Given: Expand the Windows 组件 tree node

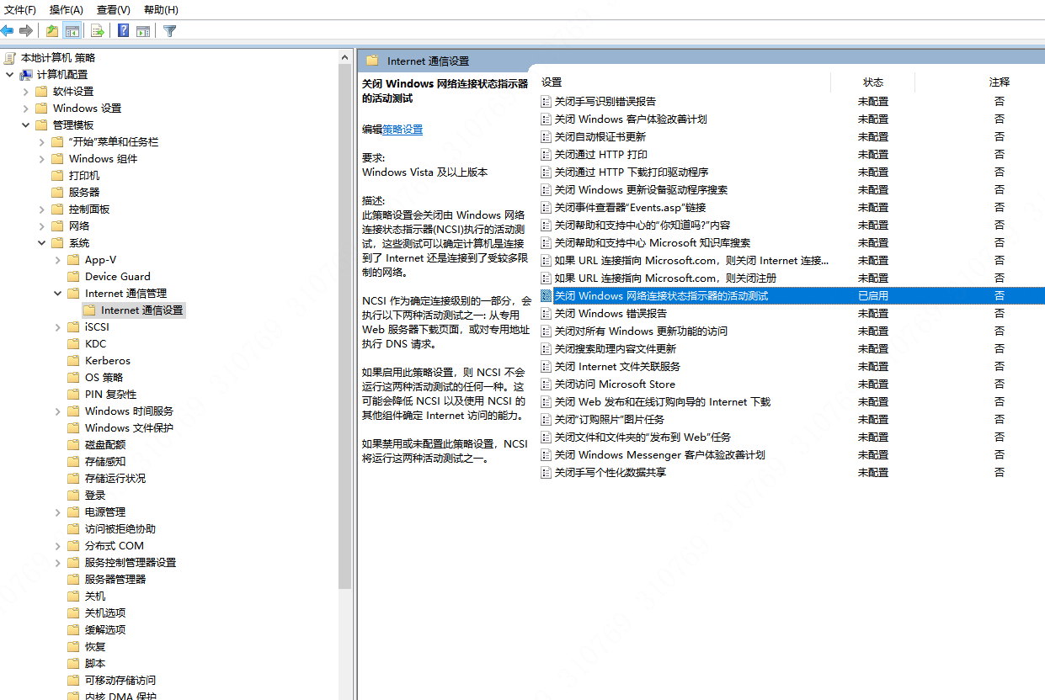Looking at the screenshot, I should coord(41,159).
